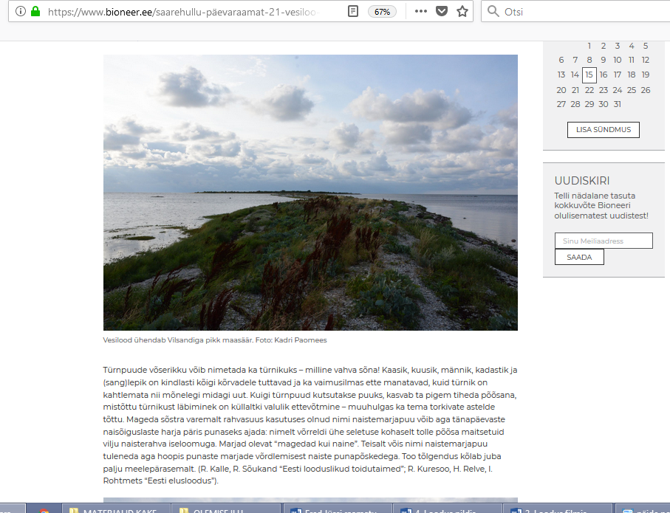670x513 pixels.
Task: Select day 31 in the calendar
Action: pyautogui.click(x=617, y=104)
